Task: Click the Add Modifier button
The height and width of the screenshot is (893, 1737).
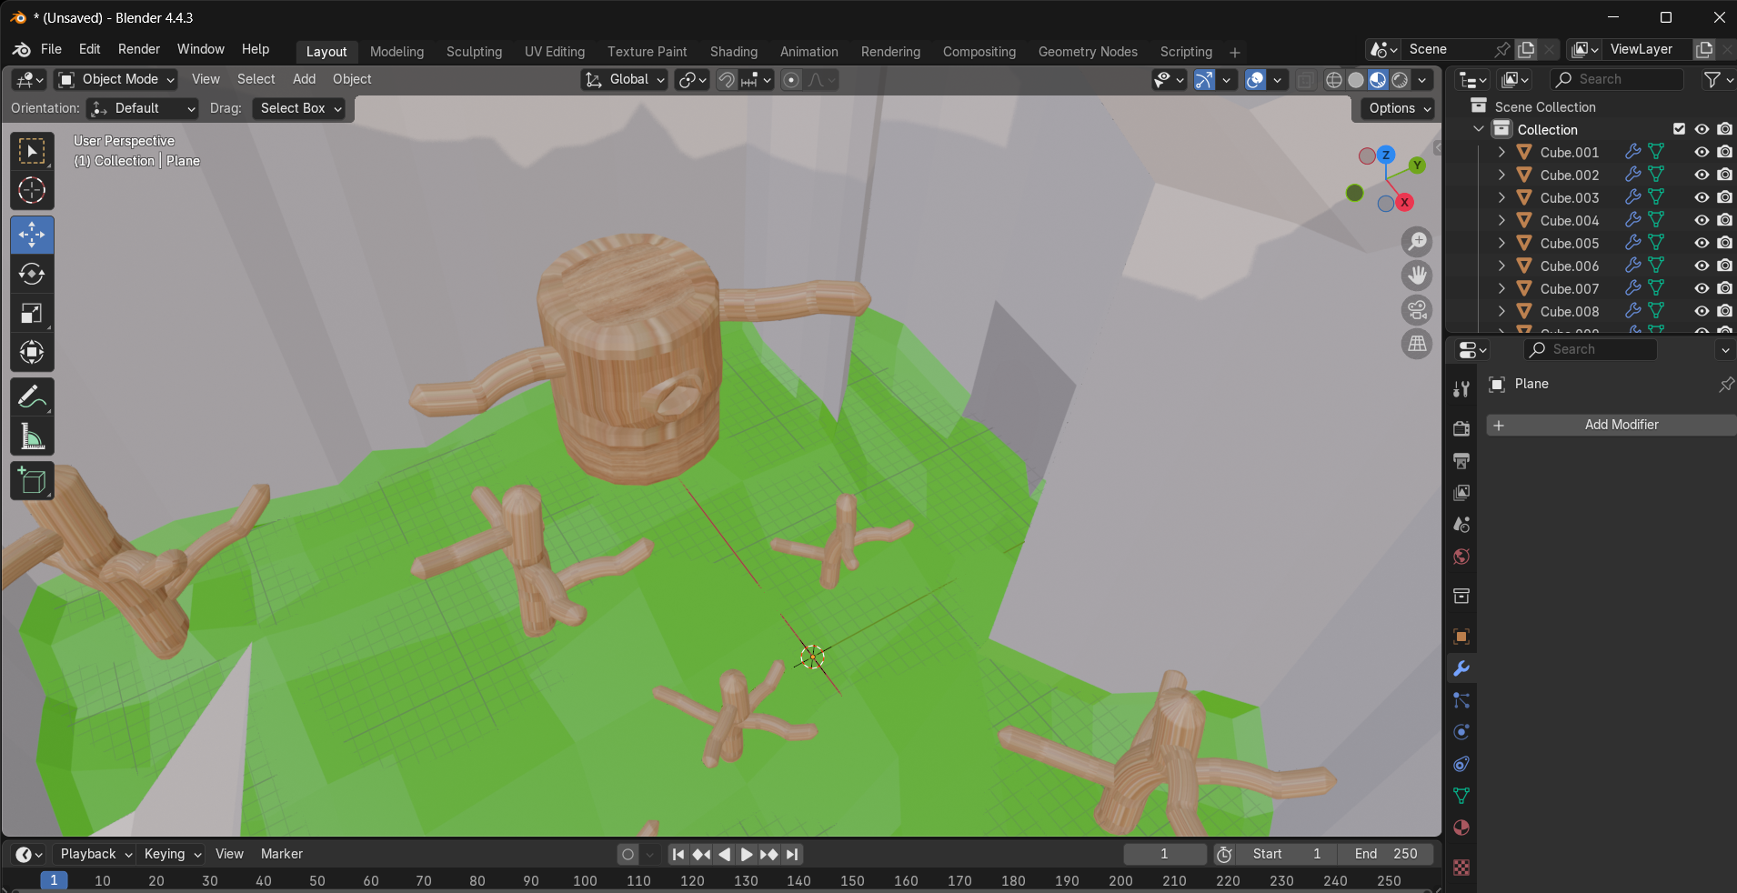Action: (1611, 425)
